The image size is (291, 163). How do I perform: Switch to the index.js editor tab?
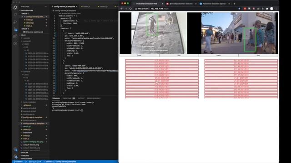(86, 7)
